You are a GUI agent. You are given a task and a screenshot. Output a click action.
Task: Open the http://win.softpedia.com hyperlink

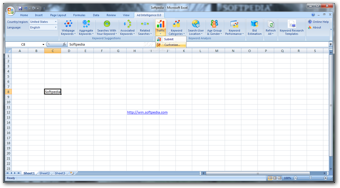pos(147,112)
